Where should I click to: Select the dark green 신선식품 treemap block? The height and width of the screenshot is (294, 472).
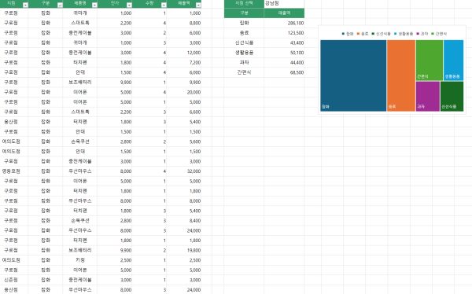(x=452, y=96)
